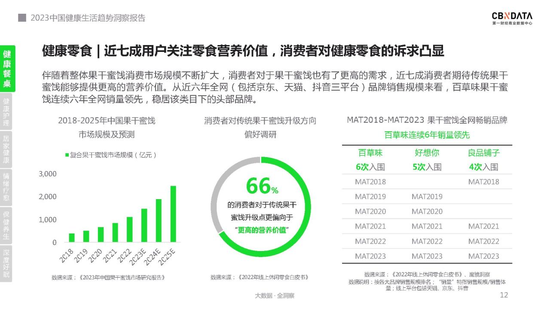Click the slide heading starting with 健康零食

click(243, 51)
